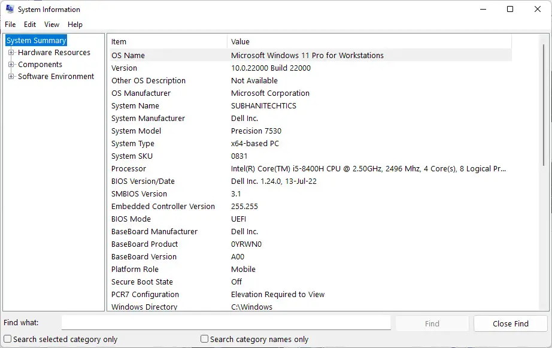Click UEFI value

(x=239, y=219)
